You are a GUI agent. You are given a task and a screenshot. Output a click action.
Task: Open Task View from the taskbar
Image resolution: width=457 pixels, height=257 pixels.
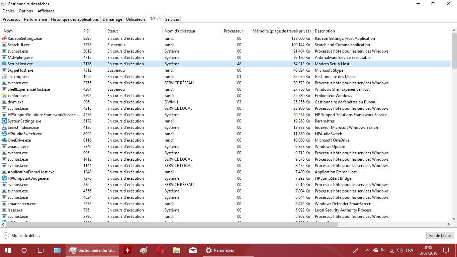(x=40, y=250)
